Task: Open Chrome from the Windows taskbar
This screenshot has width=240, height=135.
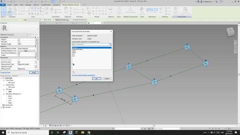Action: (89, 132)
